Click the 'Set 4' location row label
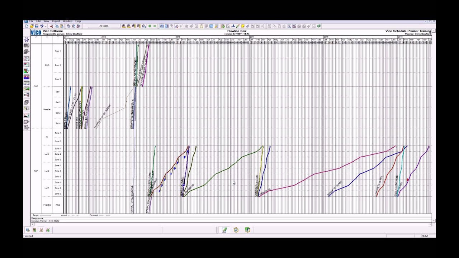This screenshot has height=258, width=459. (58, 123)
